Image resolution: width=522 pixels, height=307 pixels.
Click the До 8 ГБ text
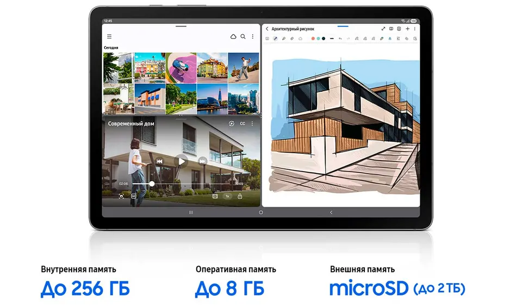click(x=229, y=288)
